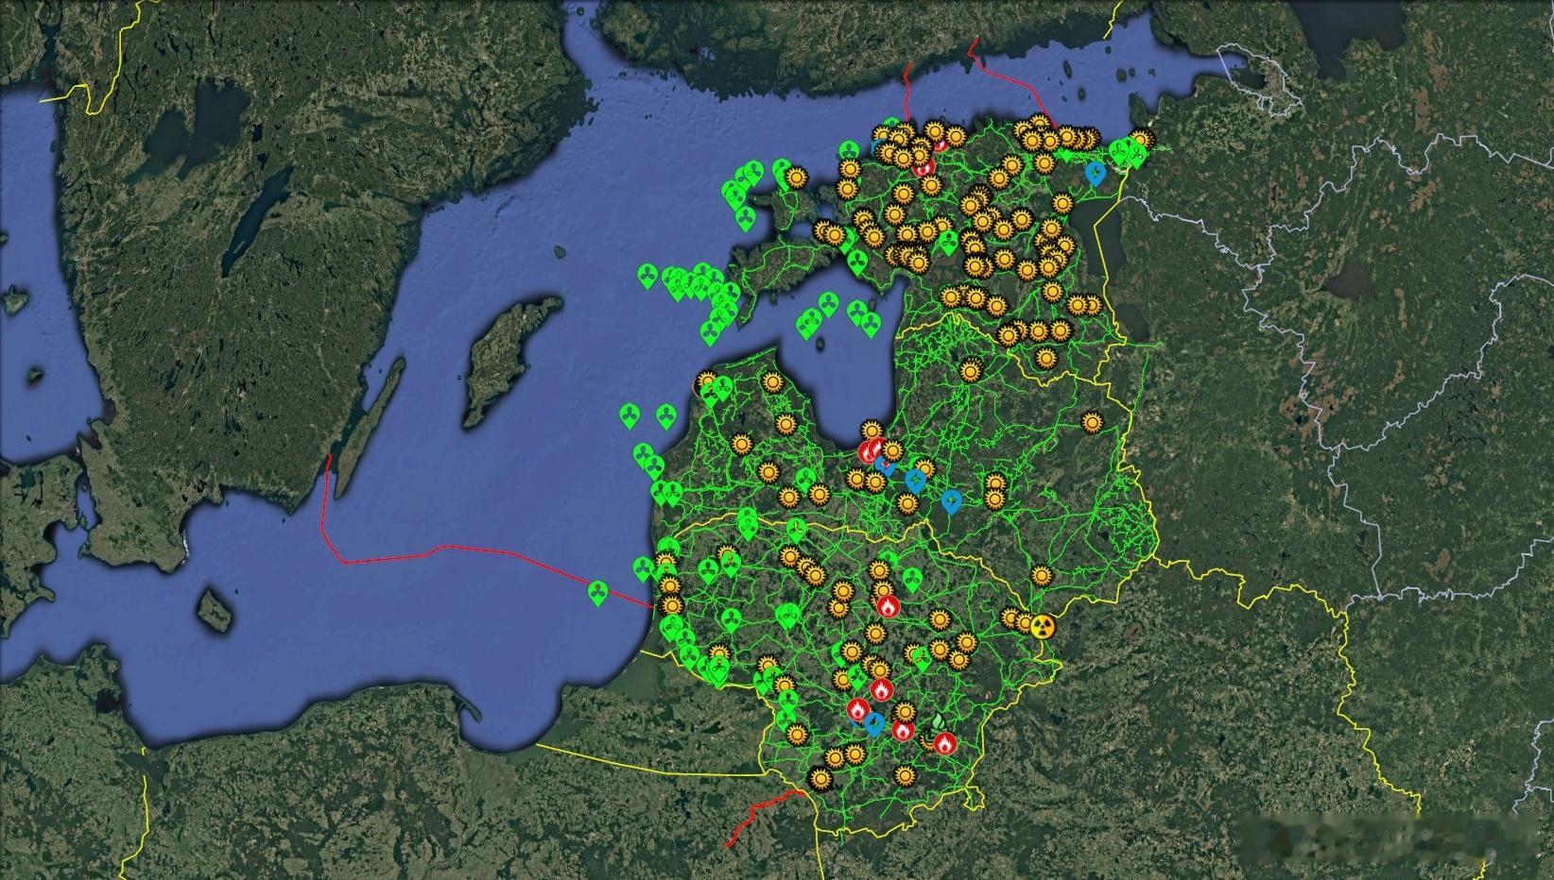The image size is (1554, 880).
Task: Select the dark-rimmed sun icon on Courland's west tip
Action: point(705,383)
